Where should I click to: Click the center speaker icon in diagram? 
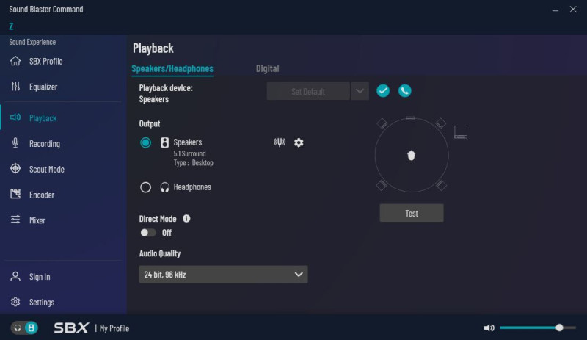click(410, 118)
